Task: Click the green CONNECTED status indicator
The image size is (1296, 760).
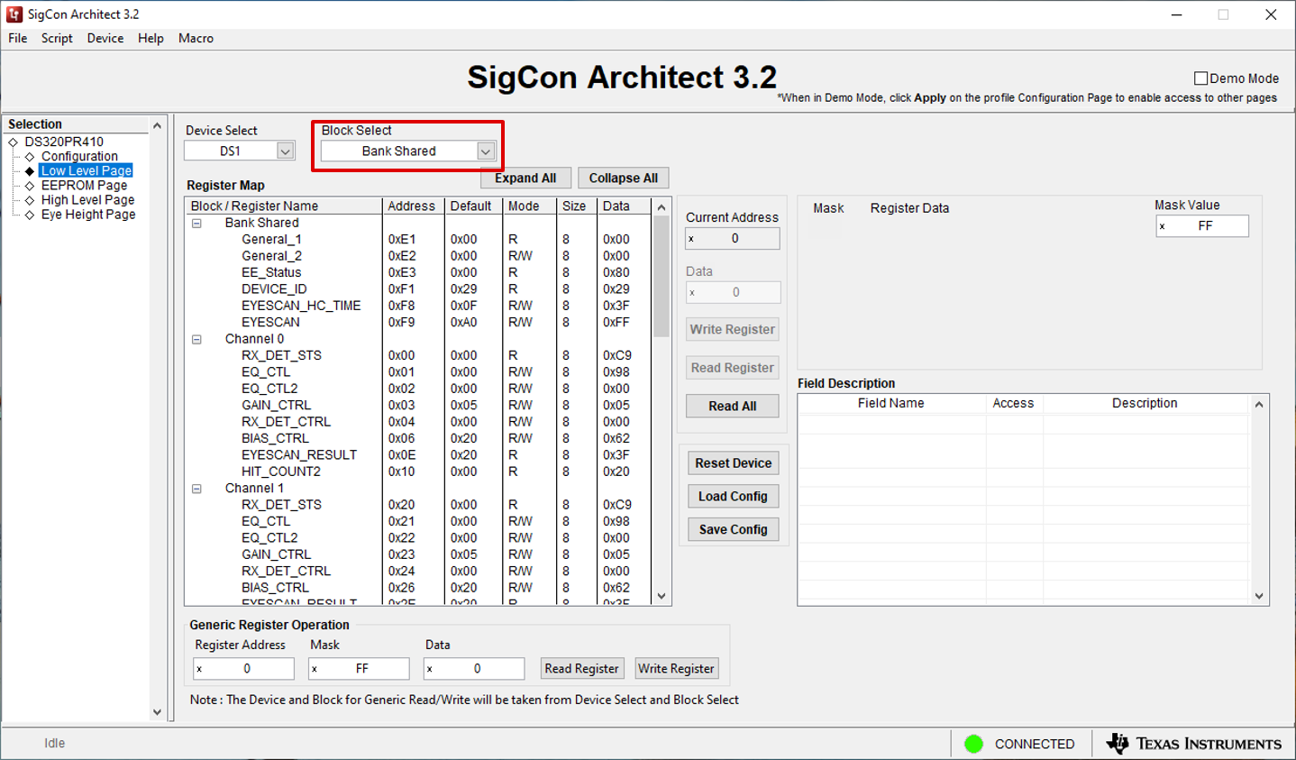Action: pyautogui.click(x=973, y=744)
